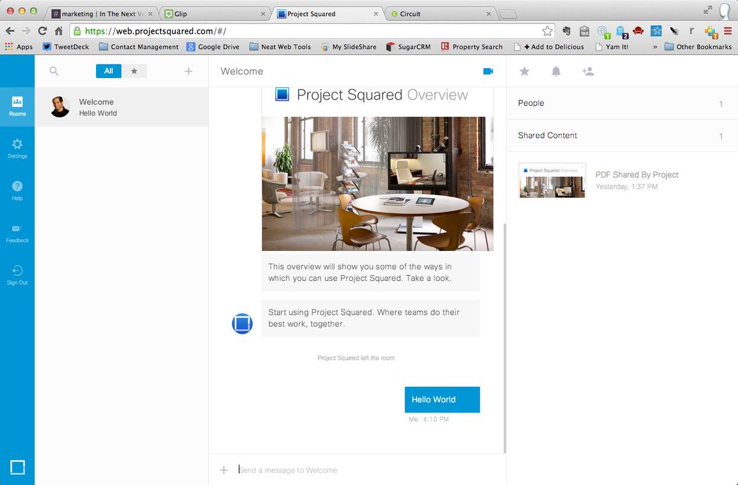Image resolution: width=738 pixels, height=485 pixels.
Task: Click the Project Squared logo at sidebar bottom
Action: 17,467
